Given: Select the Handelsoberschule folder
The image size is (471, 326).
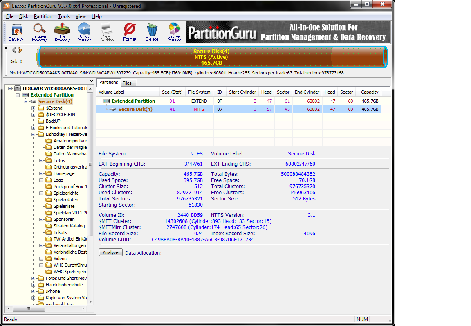Looking at the screenshot, I should point(64,285).
